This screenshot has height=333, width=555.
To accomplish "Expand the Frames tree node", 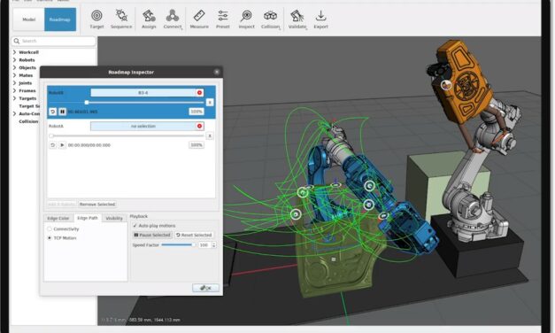I will (x=14, y=90).
